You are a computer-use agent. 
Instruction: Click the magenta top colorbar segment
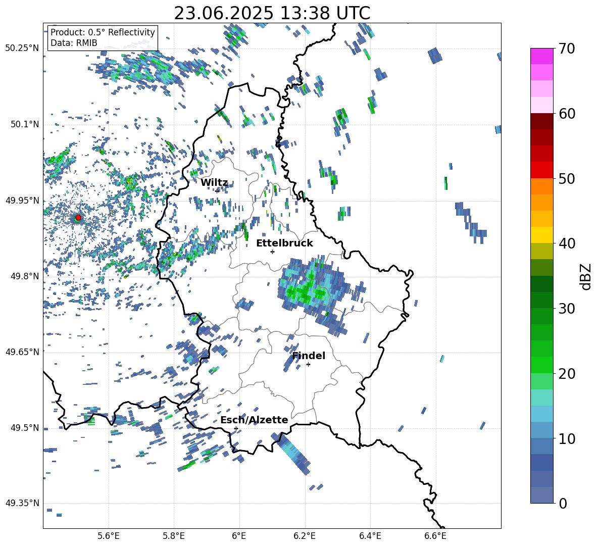pyautogui.click(x=541, y=56)
